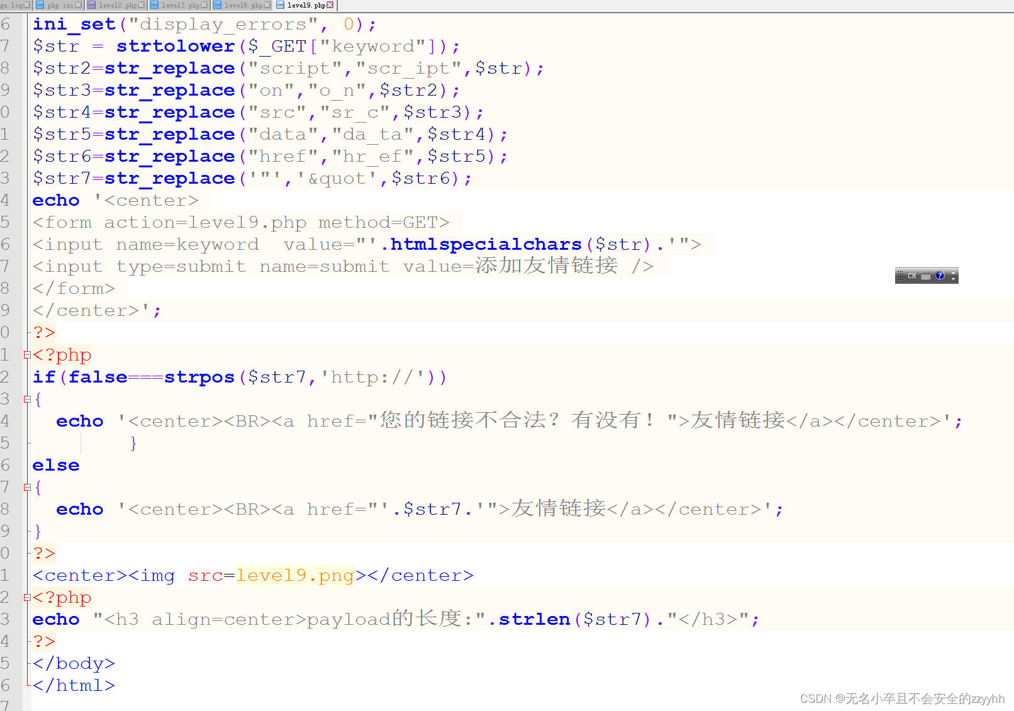Open the IME keyboard layout icon
The image size is (1014, 711).
[926, 276]
